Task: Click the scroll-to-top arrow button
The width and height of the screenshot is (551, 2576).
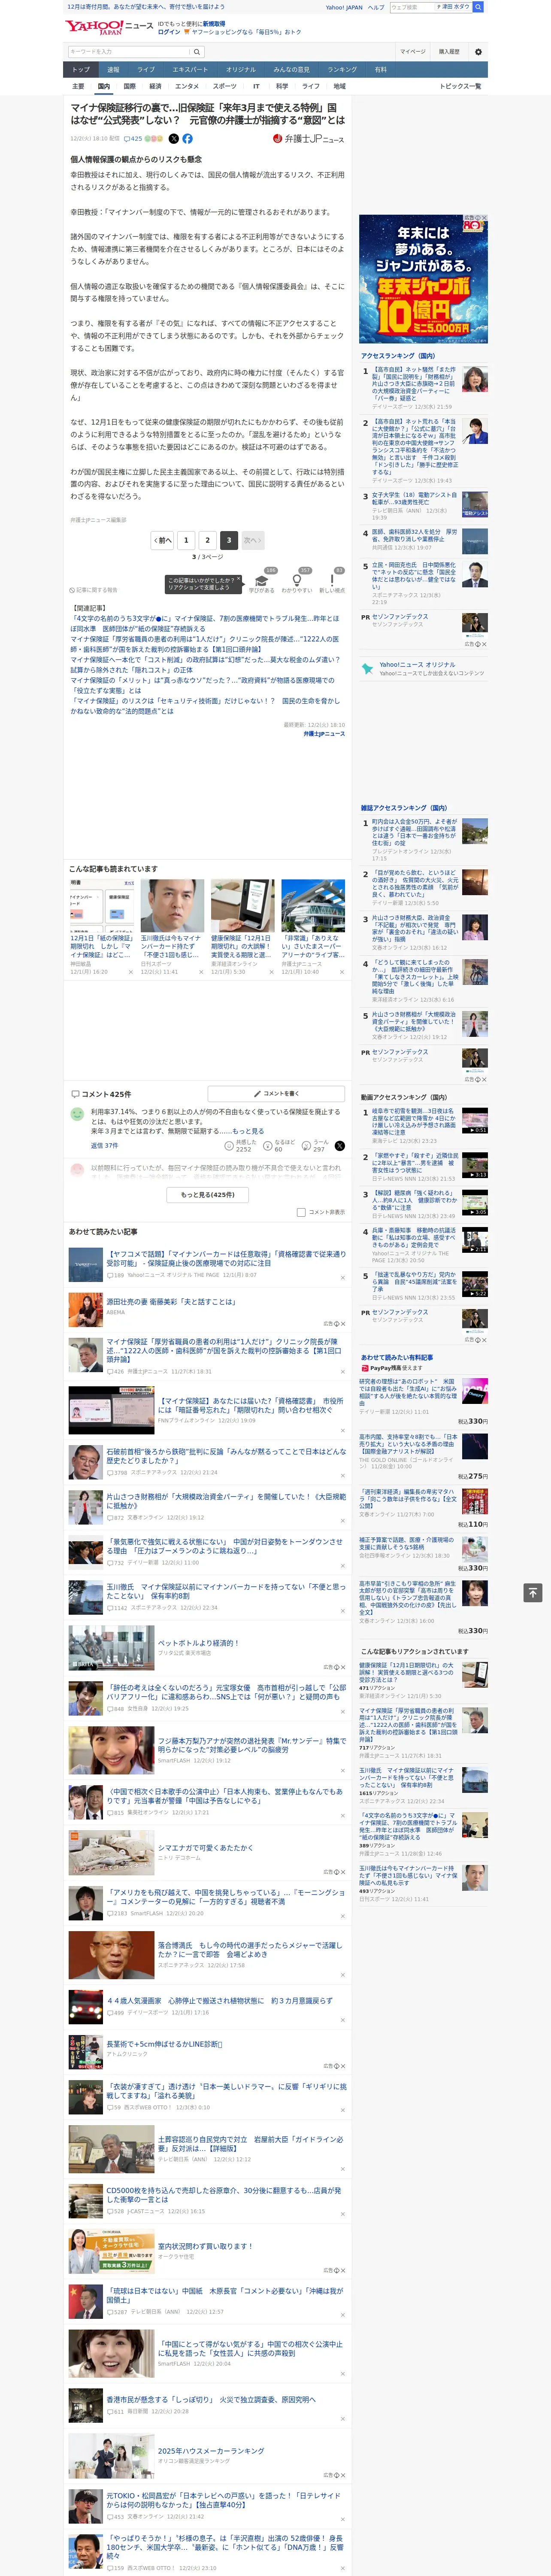Action: (x=533, y=1592)
